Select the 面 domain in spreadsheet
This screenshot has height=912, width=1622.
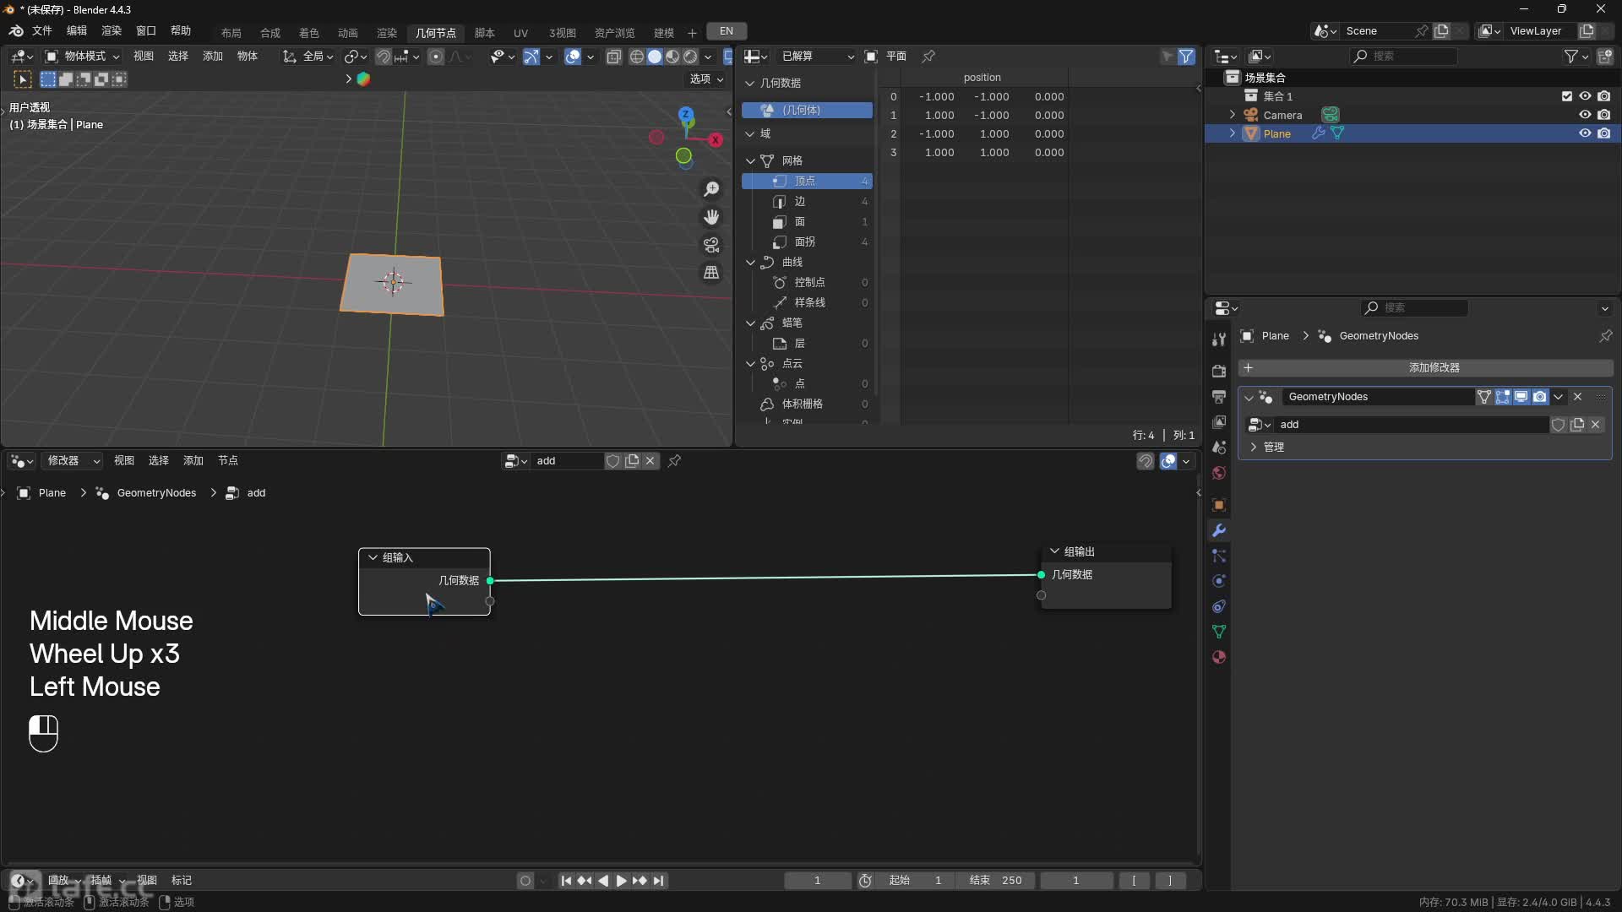807,222
